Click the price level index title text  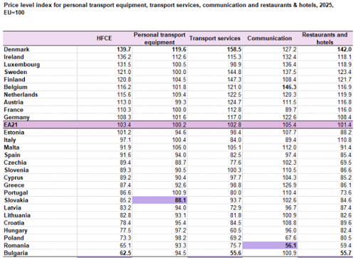coord(169,9)
